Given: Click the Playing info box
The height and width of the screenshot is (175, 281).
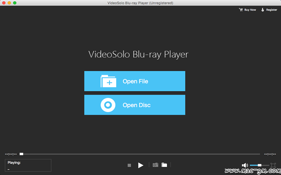Looking at the screenshot, I should (x=28, y=165).
